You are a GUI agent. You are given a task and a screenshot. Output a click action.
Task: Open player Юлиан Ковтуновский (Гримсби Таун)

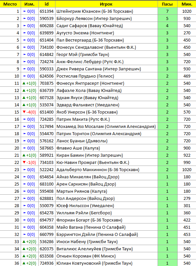[x=95, y=263]
